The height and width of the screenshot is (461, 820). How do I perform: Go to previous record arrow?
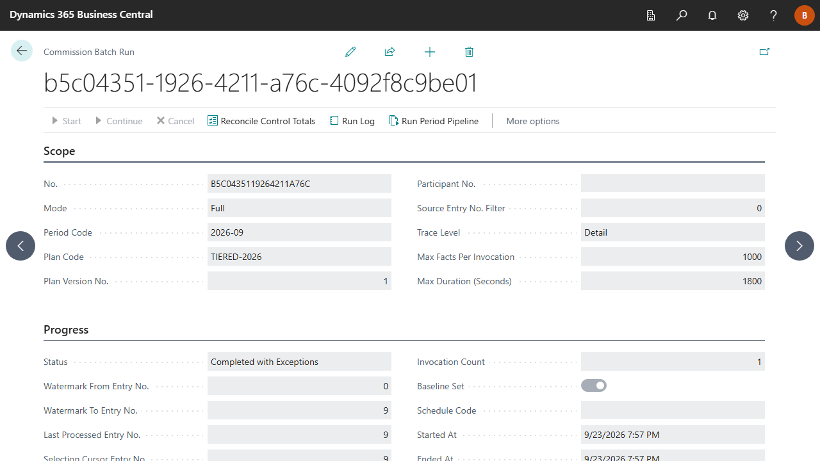pos(20,246)
